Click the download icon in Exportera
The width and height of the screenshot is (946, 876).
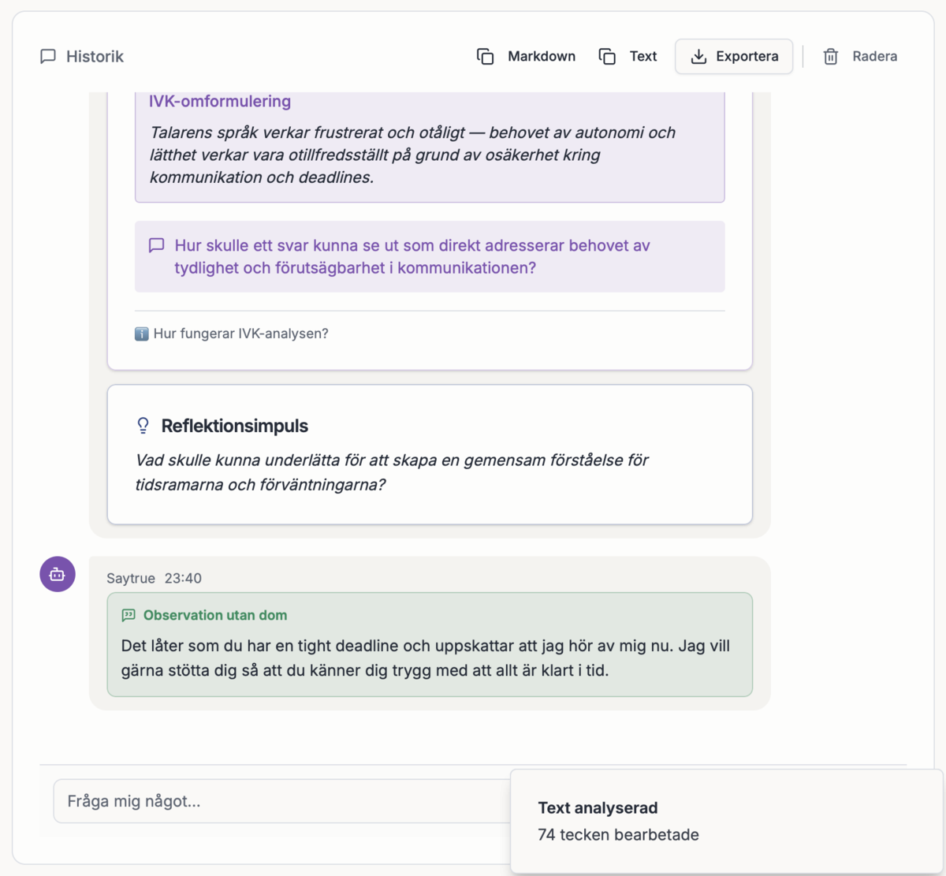pos(698,57)
